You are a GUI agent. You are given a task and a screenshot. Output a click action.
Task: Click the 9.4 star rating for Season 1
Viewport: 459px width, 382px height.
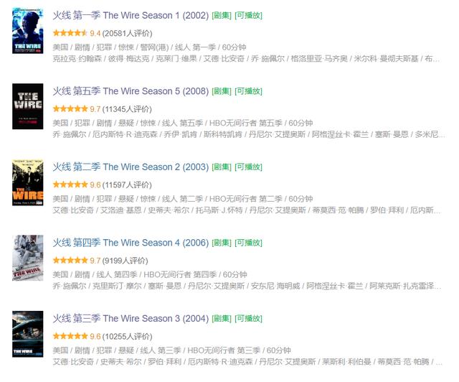click(77, 33)
